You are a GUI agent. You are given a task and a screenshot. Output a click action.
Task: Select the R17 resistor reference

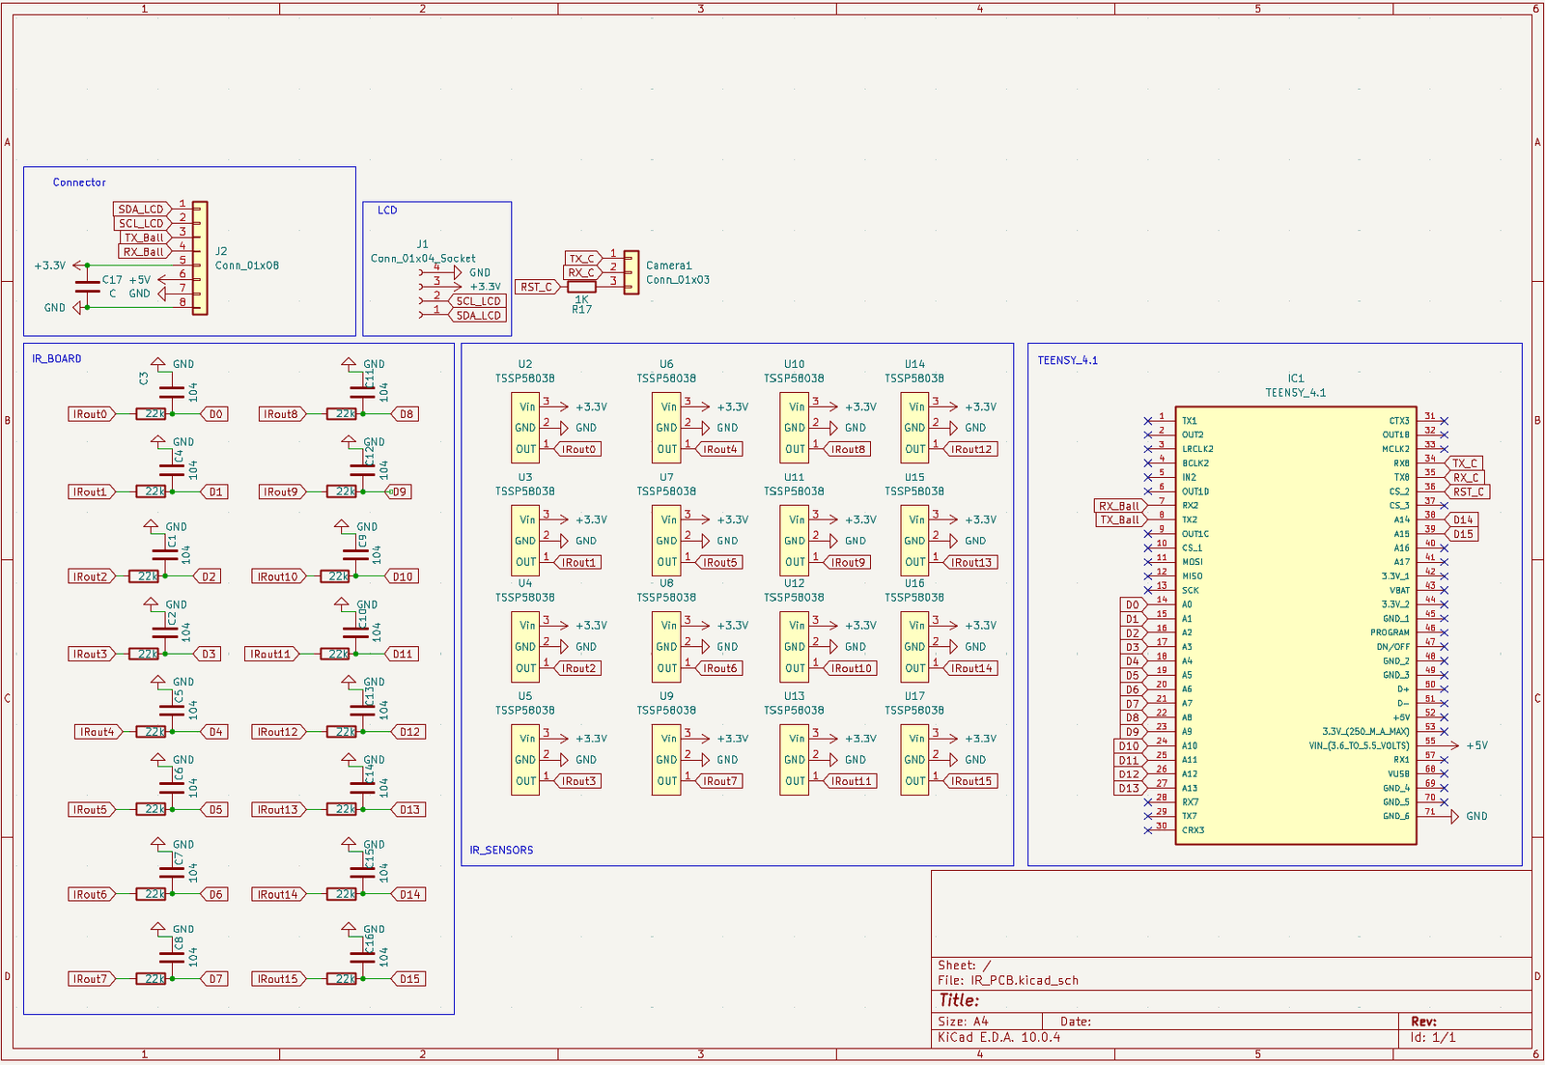pyautogui.click(x=581, y=310)
